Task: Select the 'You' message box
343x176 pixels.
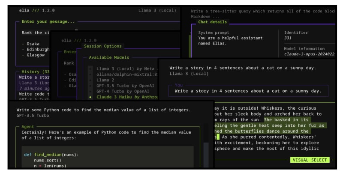Action: (248, 91)
